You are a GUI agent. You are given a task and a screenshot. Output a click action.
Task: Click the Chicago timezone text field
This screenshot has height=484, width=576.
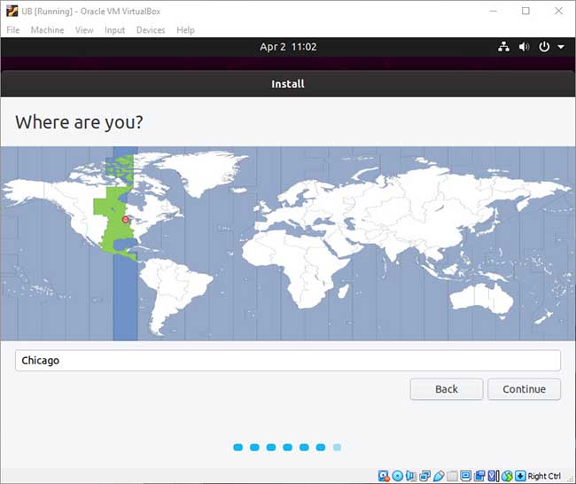(288, 361)
